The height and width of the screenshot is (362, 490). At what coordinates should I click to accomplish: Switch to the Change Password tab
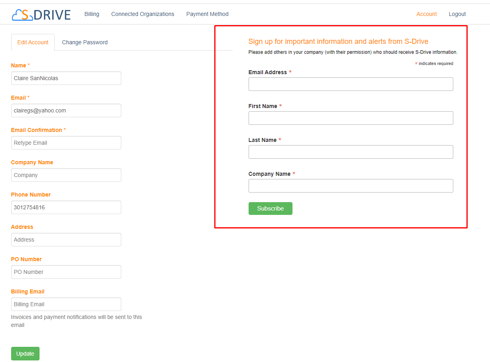pyautogui.click(x=85, y=42)
